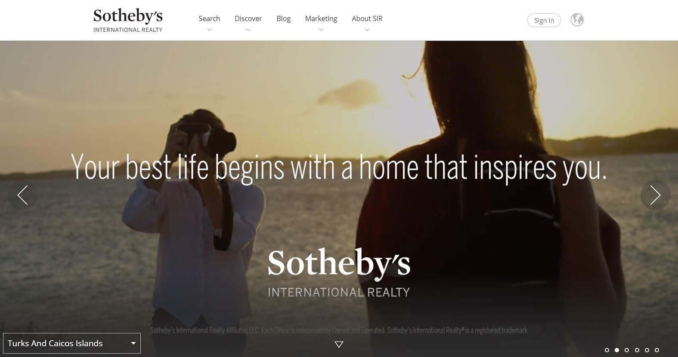Expand the Discover menu chevron
The height and width of the screenshot is (357, 678).
coord(248,30)
